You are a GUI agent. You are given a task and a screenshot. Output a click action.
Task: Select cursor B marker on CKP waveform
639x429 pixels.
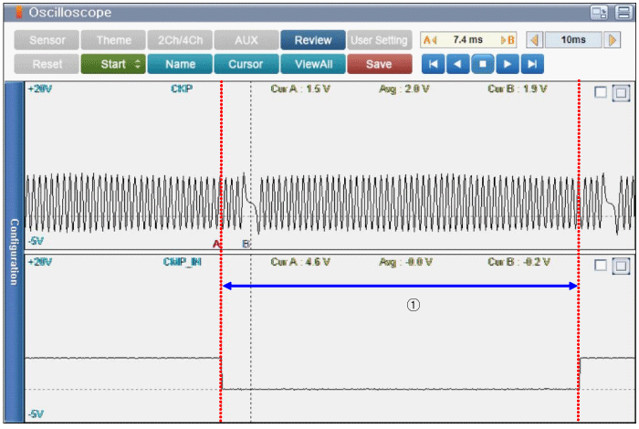[246, 244]
